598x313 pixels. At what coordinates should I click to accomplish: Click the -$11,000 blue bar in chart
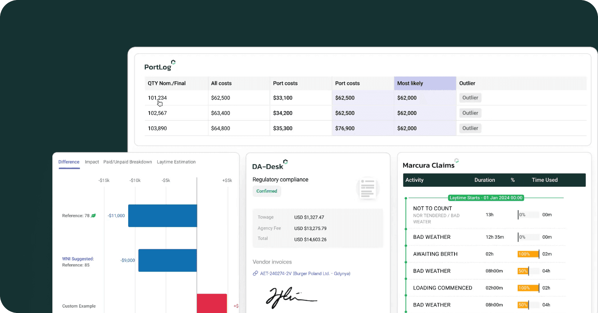[x=163, y=216]
